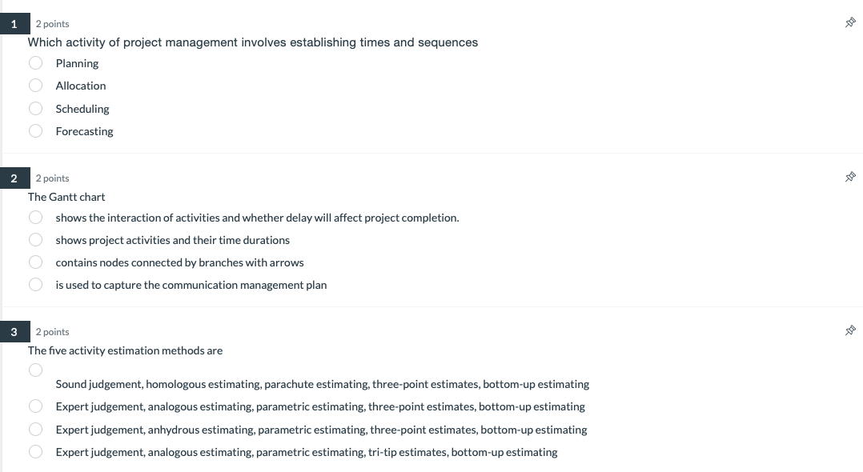The height and width of the screenshot is (472, 863).
Task: Select answer about delay affecting project completion
Action: point(35,217)
